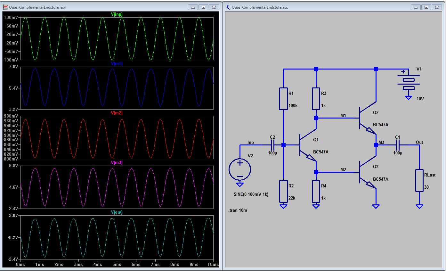
Task: Click the 22k value of R2
Action: [x=292, y=198]
